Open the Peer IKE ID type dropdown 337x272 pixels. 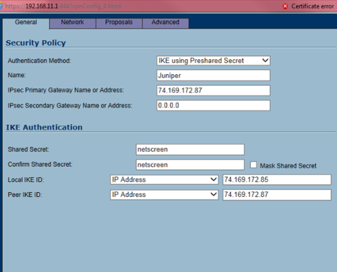[164, 195]
